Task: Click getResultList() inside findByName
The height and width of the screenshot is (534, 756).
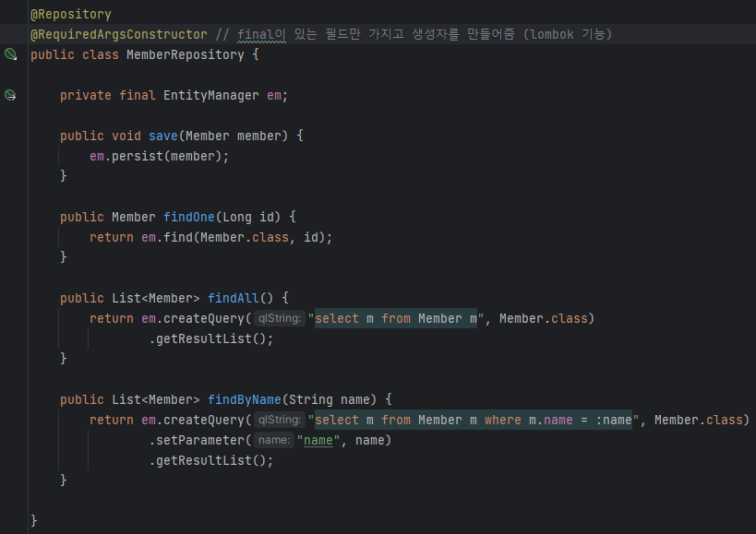Action: pyautogui.click(x=211, y=461)
